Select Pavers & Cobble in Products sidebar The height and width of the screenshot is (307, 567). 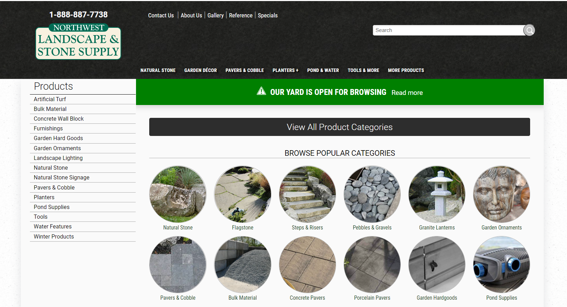click(83, 187)
